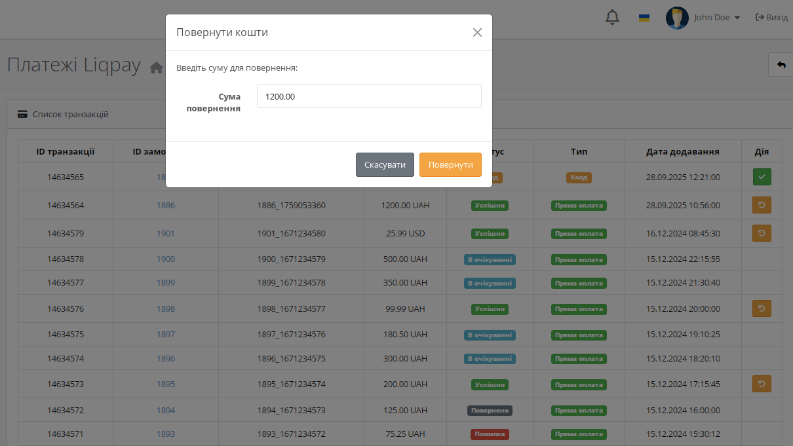Click the date 16.12.2024 08:45:30

point(683,233)
